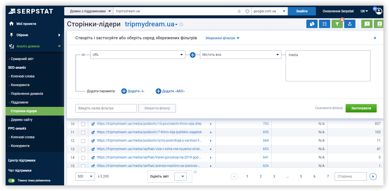Image resolution: width=389 pixels, height=191 pixels.
Task: Open the Оцініть звіт rating dropdown
Action: (180, 176)
